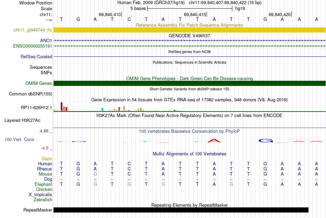Click the large blue G in PhyloP track
This screenshot has width=326, height=218.
click(x=266, y=141)
